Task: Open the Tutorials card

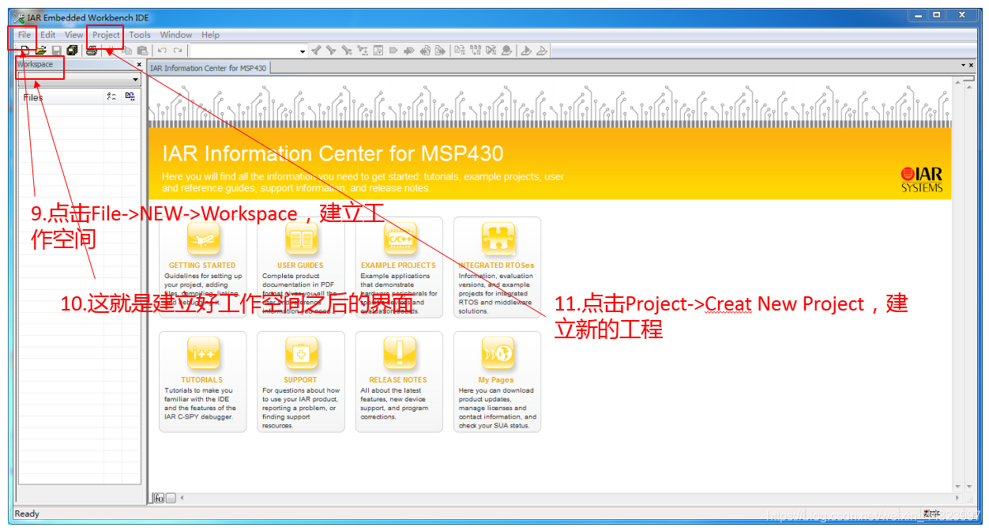Action: 202,382
